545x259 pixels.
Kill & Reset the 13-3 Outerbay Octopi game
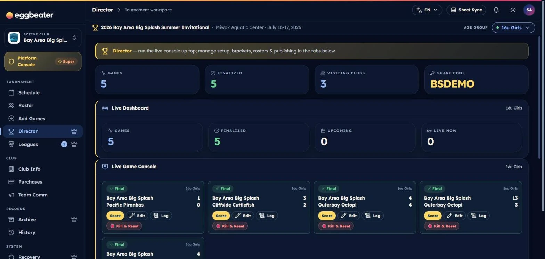point(442,226)
